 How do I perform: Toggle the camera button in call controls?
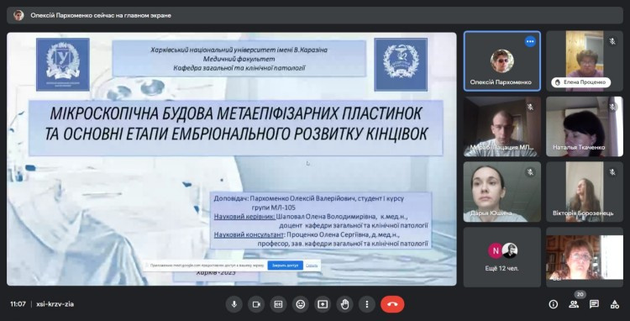pyautogui.click(x=256, y=304)
